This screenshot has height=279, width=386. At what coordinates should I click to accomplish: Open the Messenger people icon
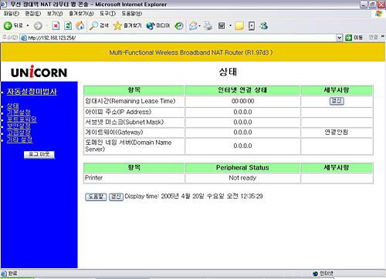[x=264, y=25]
